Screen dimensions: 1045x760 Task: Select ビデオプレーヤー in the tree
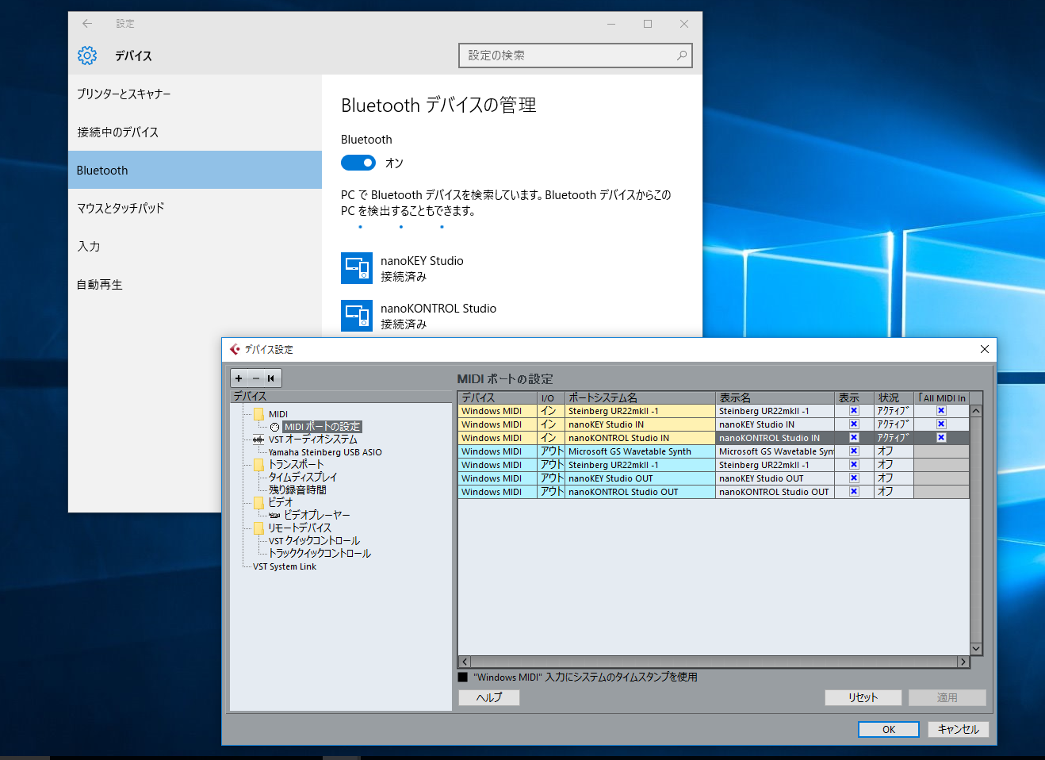316,516
